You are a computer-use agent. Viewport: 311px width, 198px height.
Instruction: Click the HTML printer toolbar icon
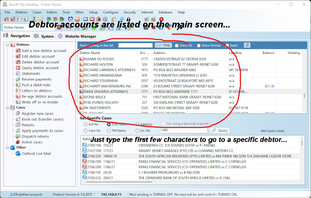(105, 19)
